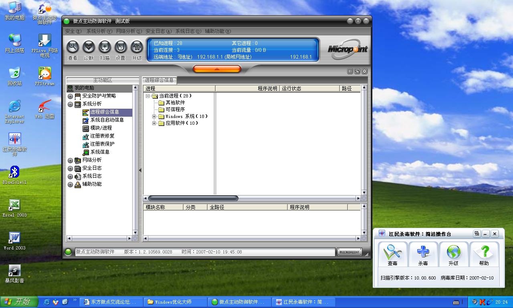Open the Excel 2003 desktop icon

14,208
